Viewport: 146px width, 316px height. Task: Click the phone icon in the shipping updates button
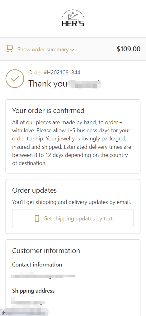tap(37, 218)
